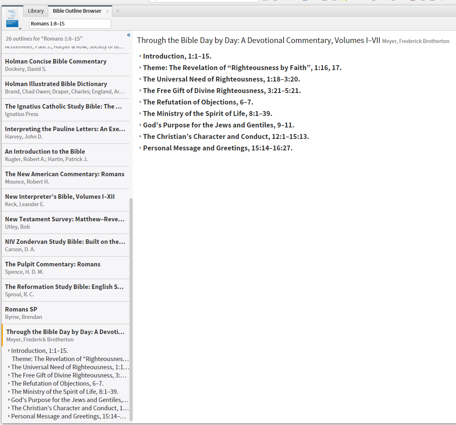
Task: Expand sidebar 'The Ministry of the Spirit of Life' arrow
Action: [9, 391]
